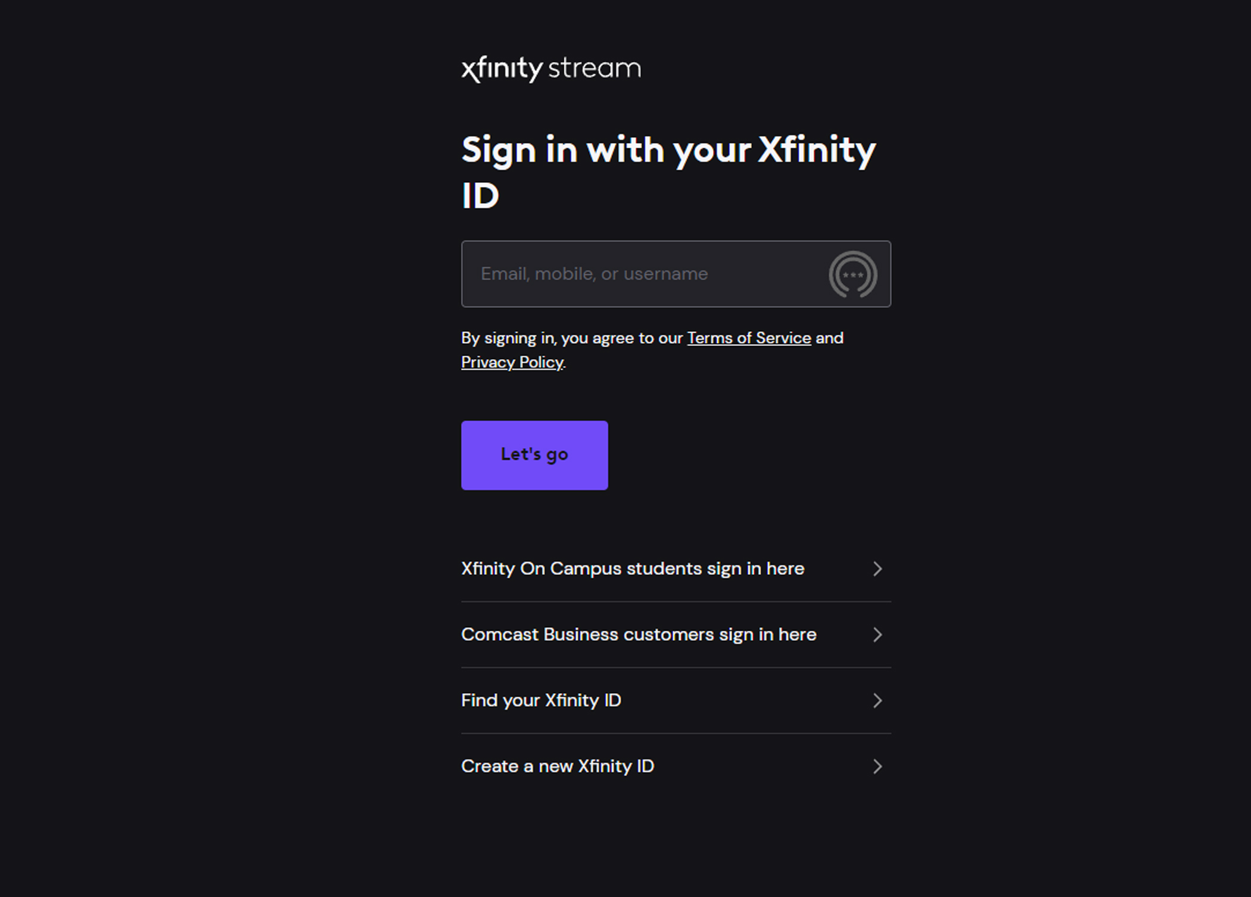Open Xfinity On Campus students sign-in
The width and height of the screenshot is (1251, 897).
click(633, 569)
